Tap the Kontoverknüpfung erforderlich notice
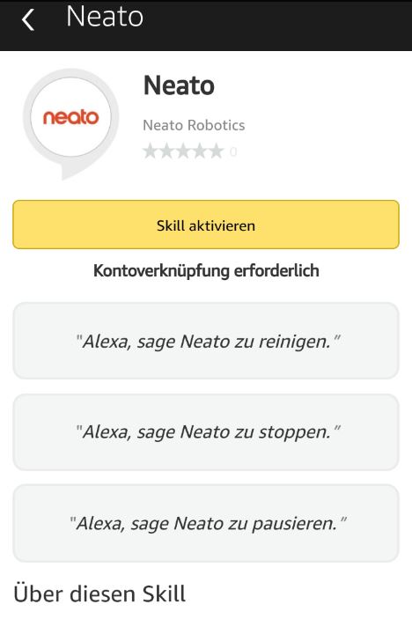Screen dimensions: 412x619 point(206,271)
